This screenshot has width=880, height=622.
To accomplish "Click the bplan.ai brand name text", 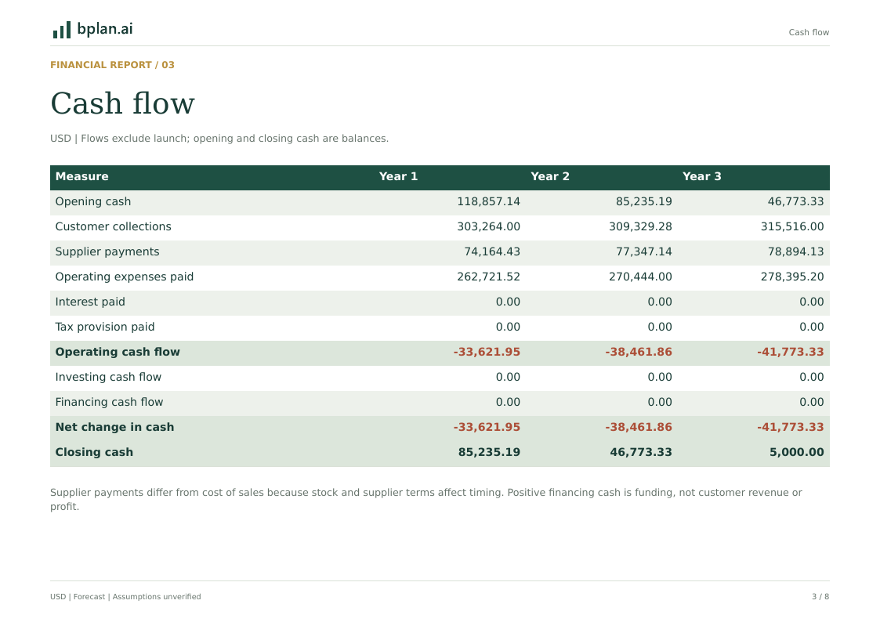I will pyautogui.click(x=105, y=29).
